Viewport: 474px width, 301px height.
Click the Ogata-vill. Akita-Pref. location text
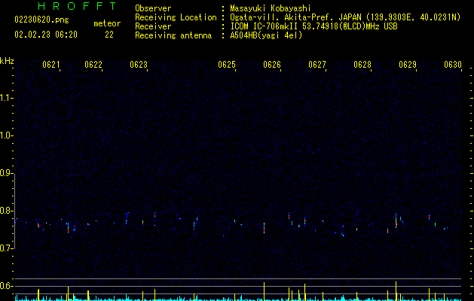[x=345, y=17]
